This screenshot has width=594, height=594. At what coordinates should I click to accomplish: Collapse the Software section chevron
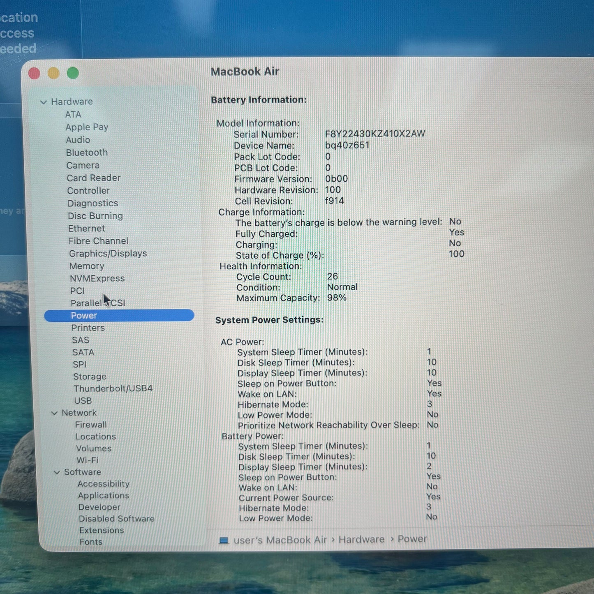[57, 472]
